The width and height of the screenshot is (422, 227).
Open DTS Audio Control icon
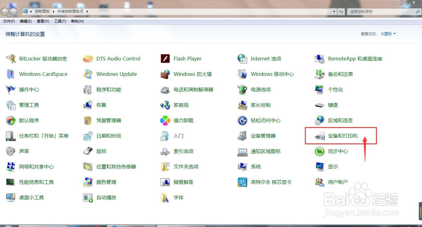[x=88, y=59]
